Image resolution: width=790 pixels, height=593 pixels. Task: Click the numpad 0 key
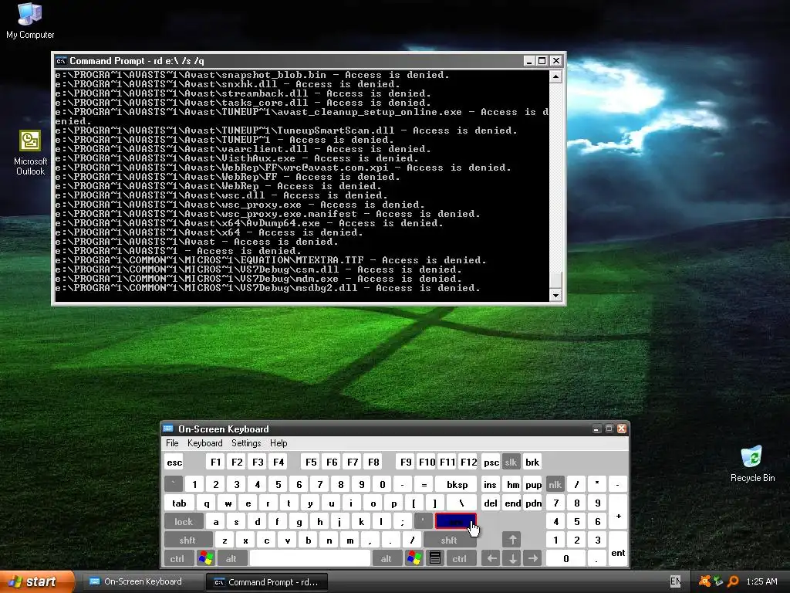click(565, 558)
